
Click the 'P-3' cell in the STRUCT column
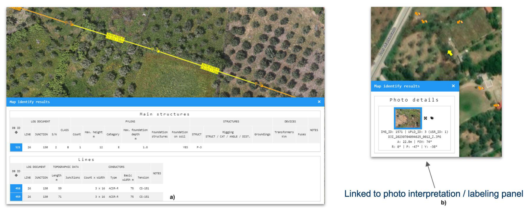pyautogui.click(x=199, y=147)
